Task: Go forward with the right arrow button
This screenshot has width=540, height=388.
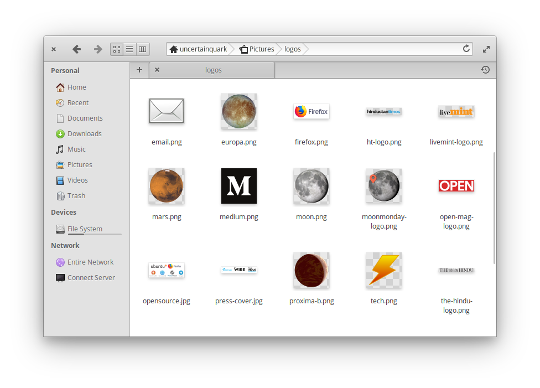Action: coord(98,49)
